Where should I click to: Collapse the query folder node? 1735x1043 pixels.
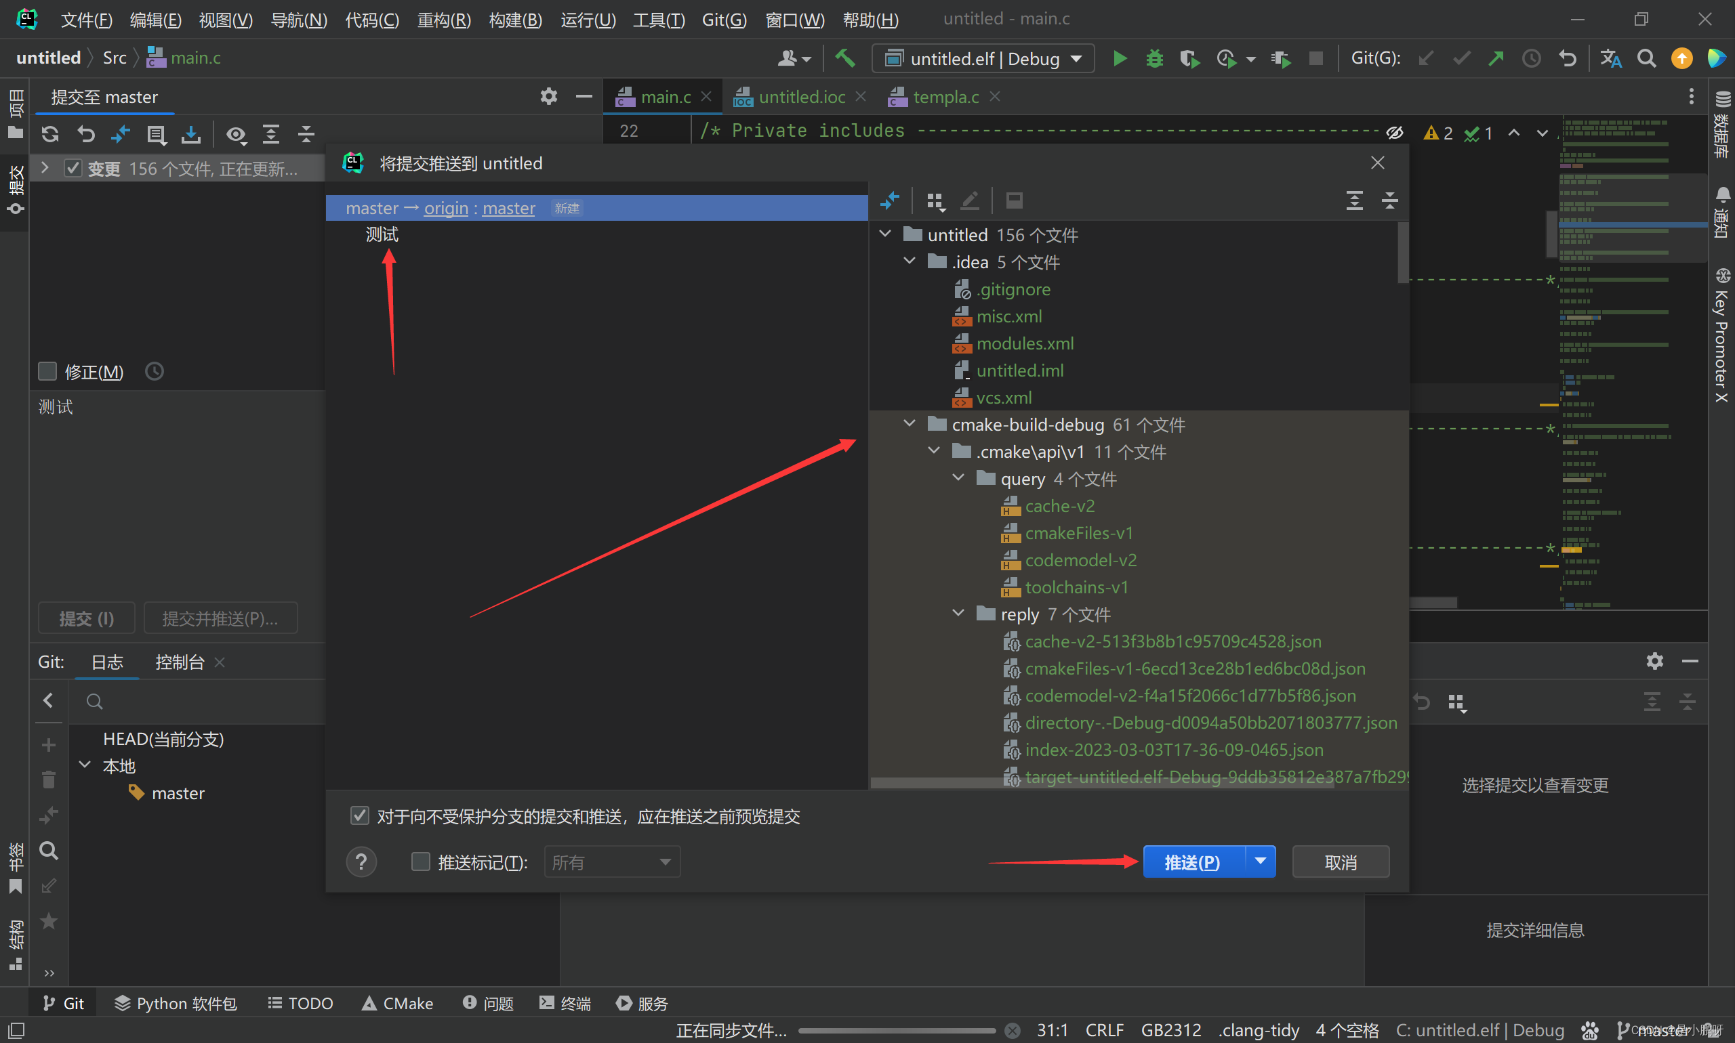click(x=958, y=478)
